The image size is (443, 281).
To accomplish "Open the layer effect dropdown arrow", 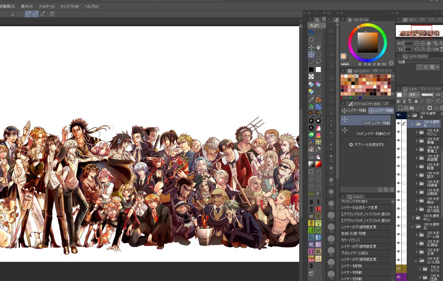I will coord(437,67).
